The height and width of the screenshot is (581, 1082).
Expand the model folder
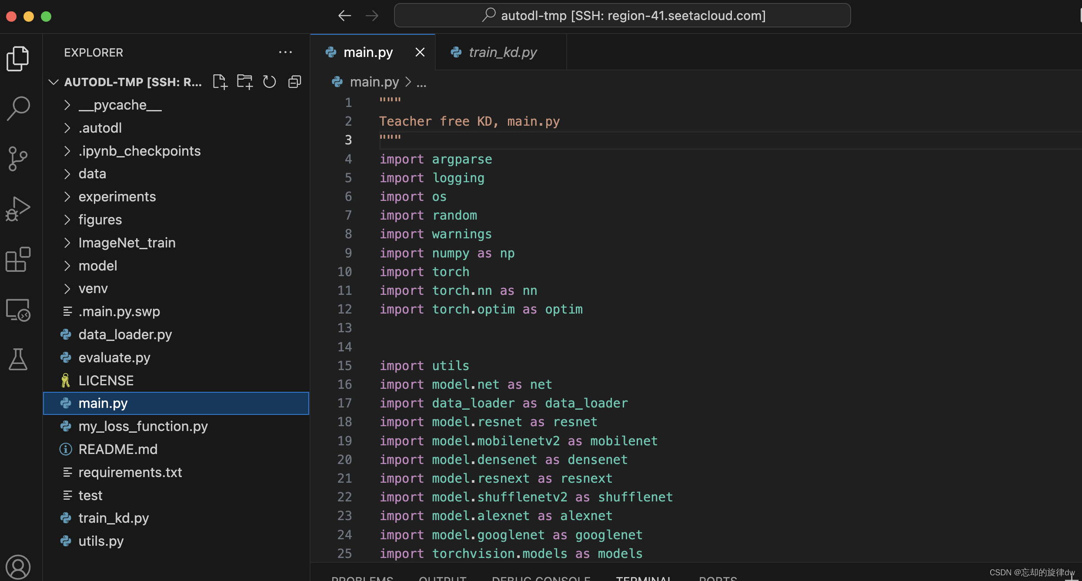click(97, 266)
